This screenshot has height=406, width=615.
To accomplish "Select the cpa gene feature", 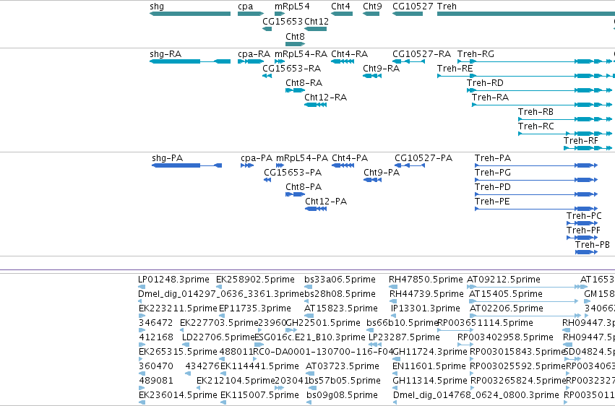I will point(251,14).
